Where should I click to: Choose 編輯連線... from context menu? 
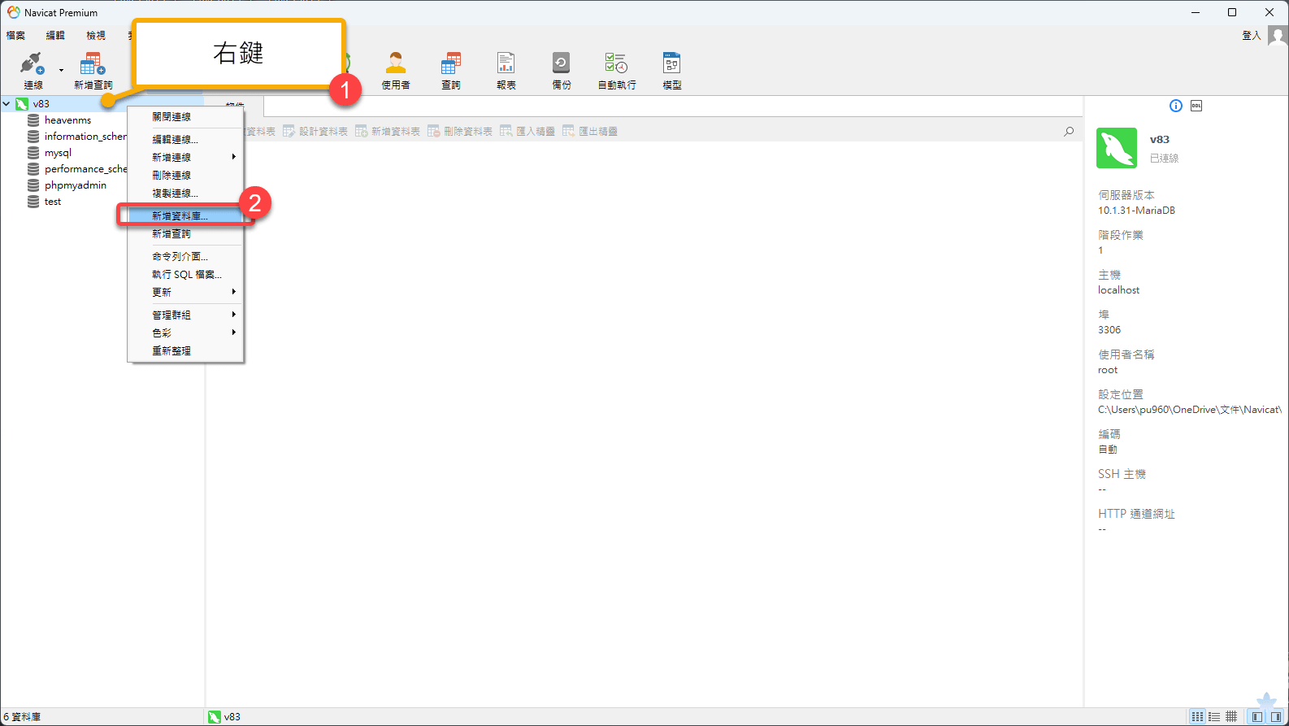[x=185, y=140]
